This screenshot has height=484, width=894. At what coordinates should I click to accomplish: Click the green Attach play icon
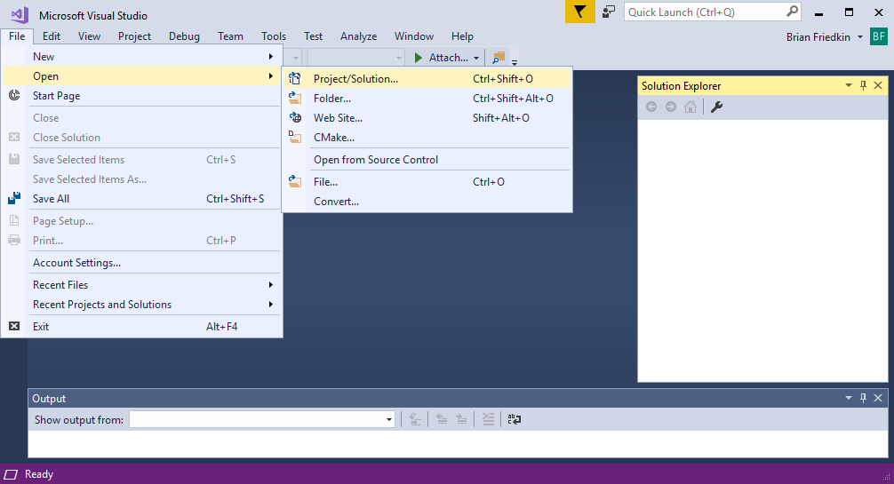point(419,58)
